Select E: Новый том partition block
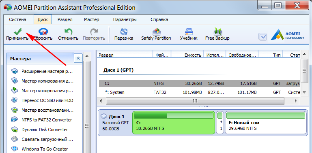Screen dimensions: 312x153 [x=266, y=122]
